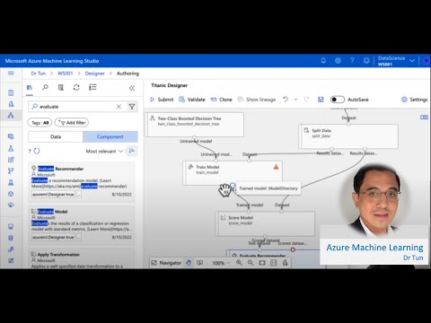
Task: Open Models cube icon in sidebar
Action: (11, 194)
